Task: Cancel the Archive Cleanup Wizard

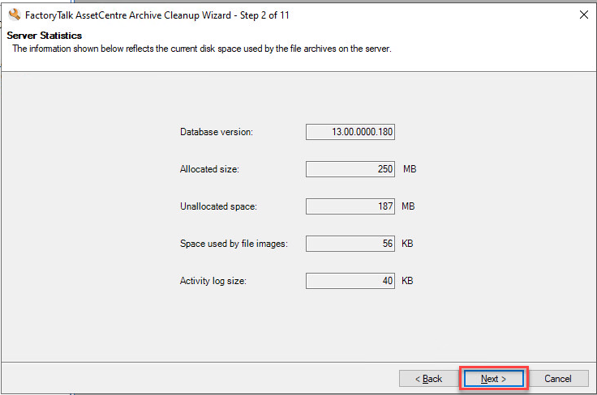Action: (x=558, y=378)
